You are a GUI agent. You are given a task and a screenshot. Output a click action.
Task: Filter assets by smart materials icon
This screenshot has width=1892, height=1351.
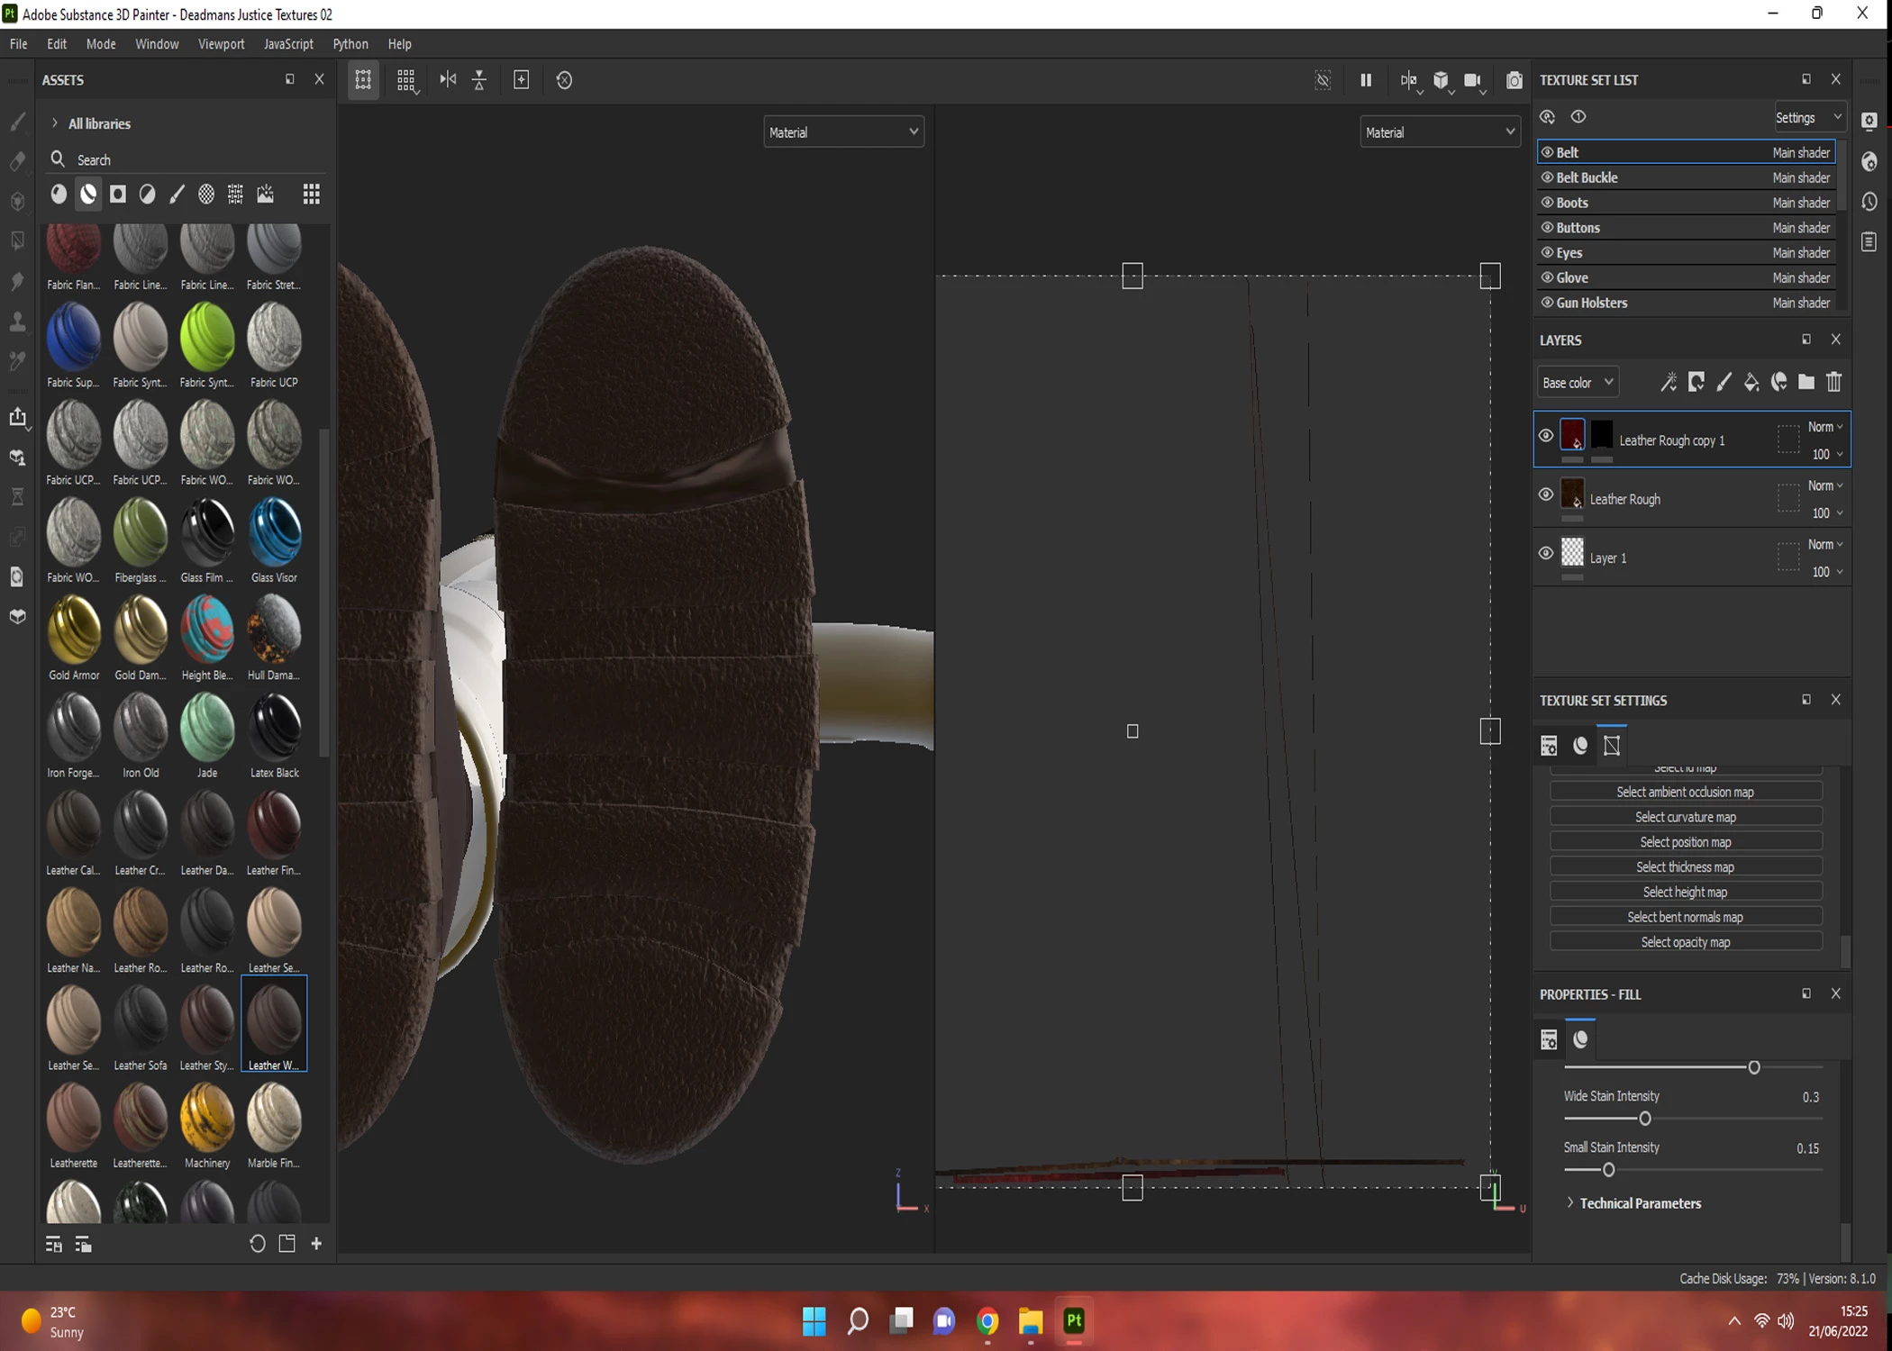pos(88,195)
